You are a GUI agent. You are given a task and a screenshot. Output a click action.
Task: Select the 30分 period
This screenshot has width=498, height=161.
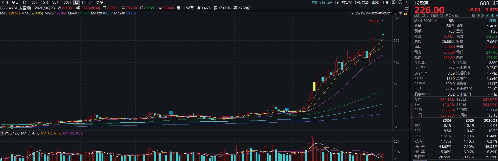tap(56, 2)
